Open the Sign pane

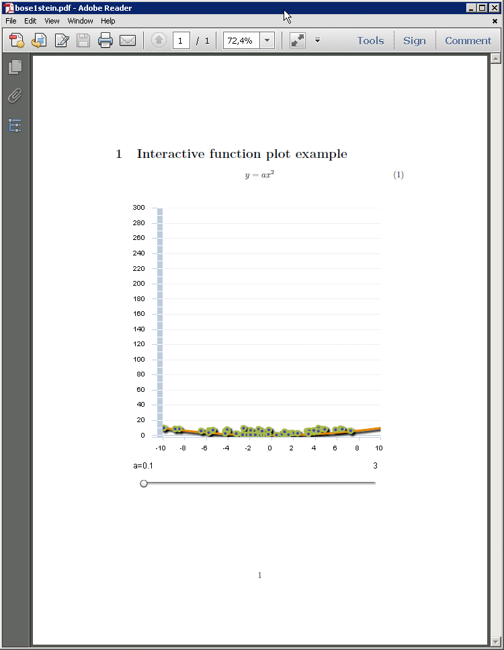point(415,40)
